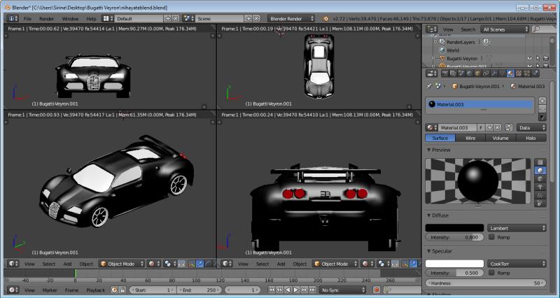The image size is (560, 298).
Task: Click the white Specular color swatch
Action: pos(454,263)
